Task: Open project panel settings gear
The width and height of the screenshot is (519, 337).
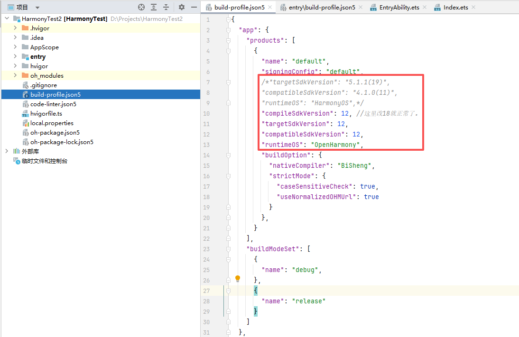Action: [181, 7]
